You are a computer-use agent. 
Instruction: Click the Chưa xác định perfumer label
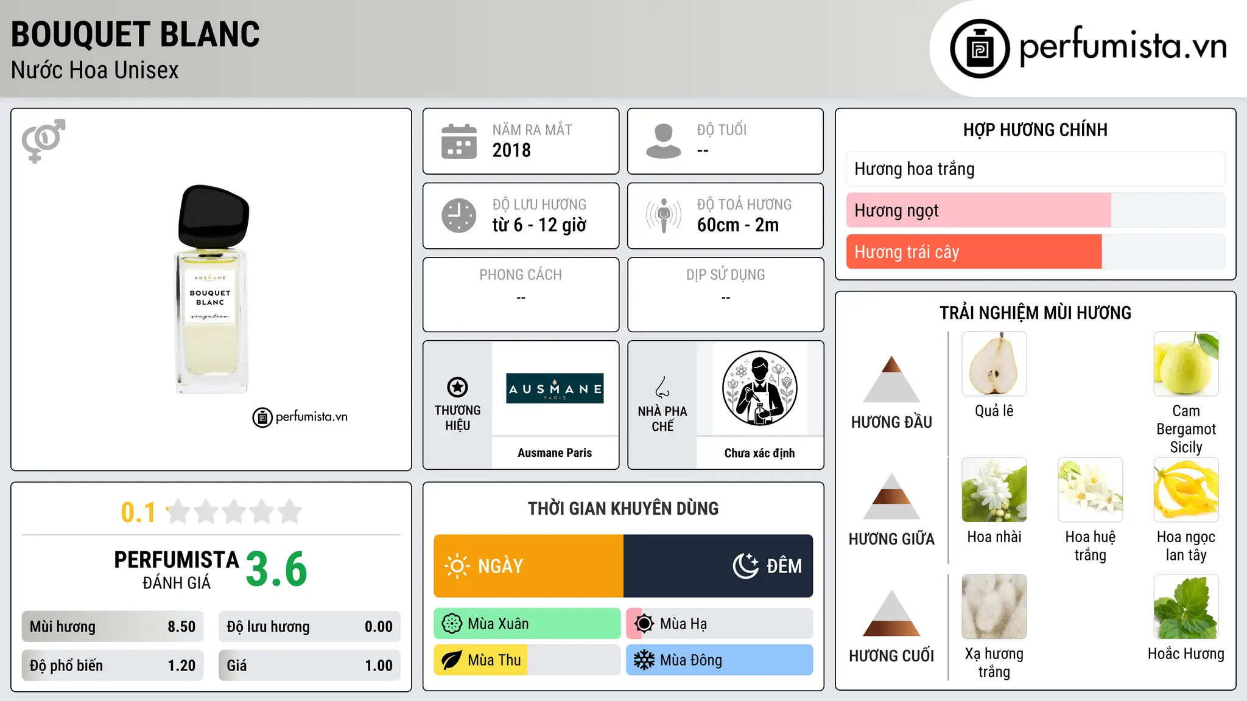coord(759,453)
